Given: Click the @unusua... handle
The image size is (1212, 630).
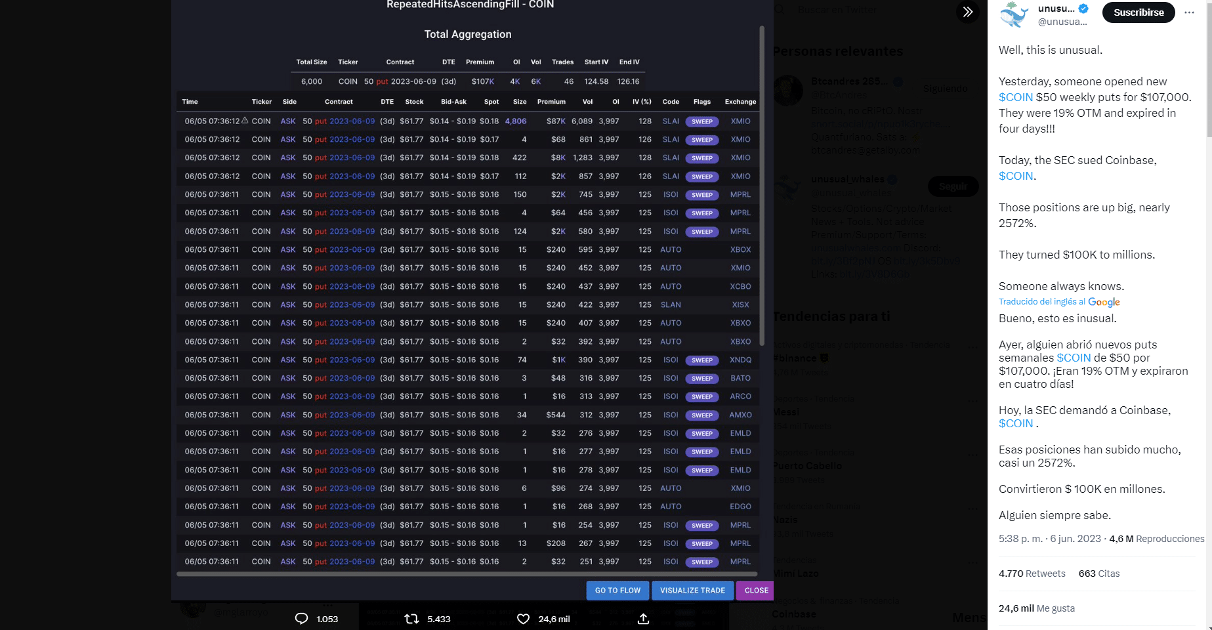Looking at the screenshot, I should coord(1062,22).
